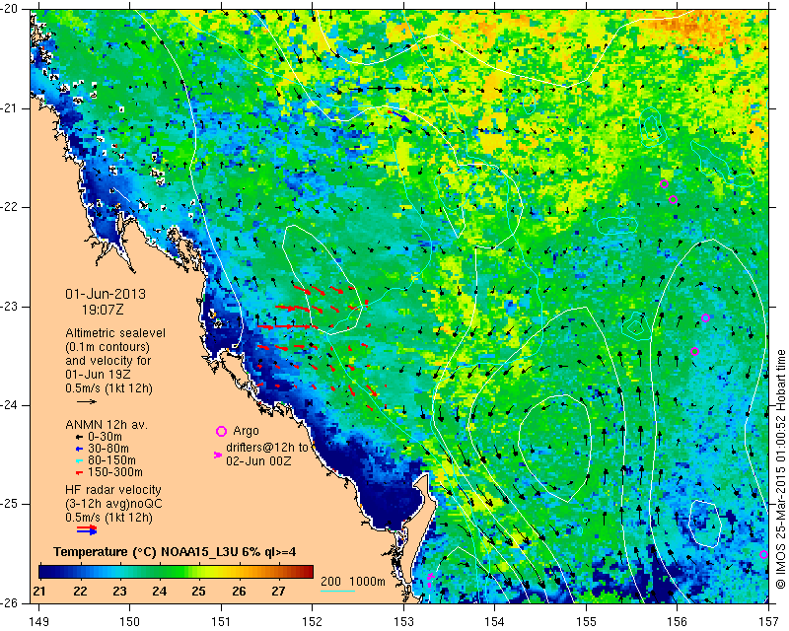The width and height of the screenshot is (789, 631).
Task: Click the yellow colorbar section between 25 and 26
Action: coord(219,571)
